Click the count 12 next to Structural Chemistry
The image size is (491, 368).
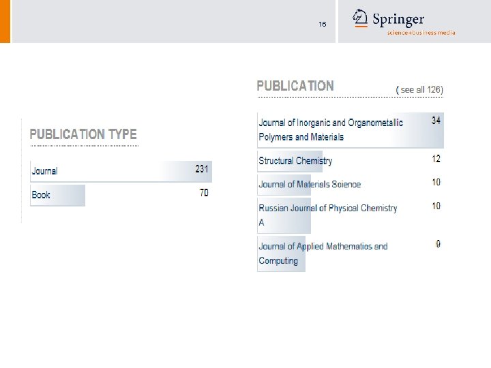[x=436, y=159]
